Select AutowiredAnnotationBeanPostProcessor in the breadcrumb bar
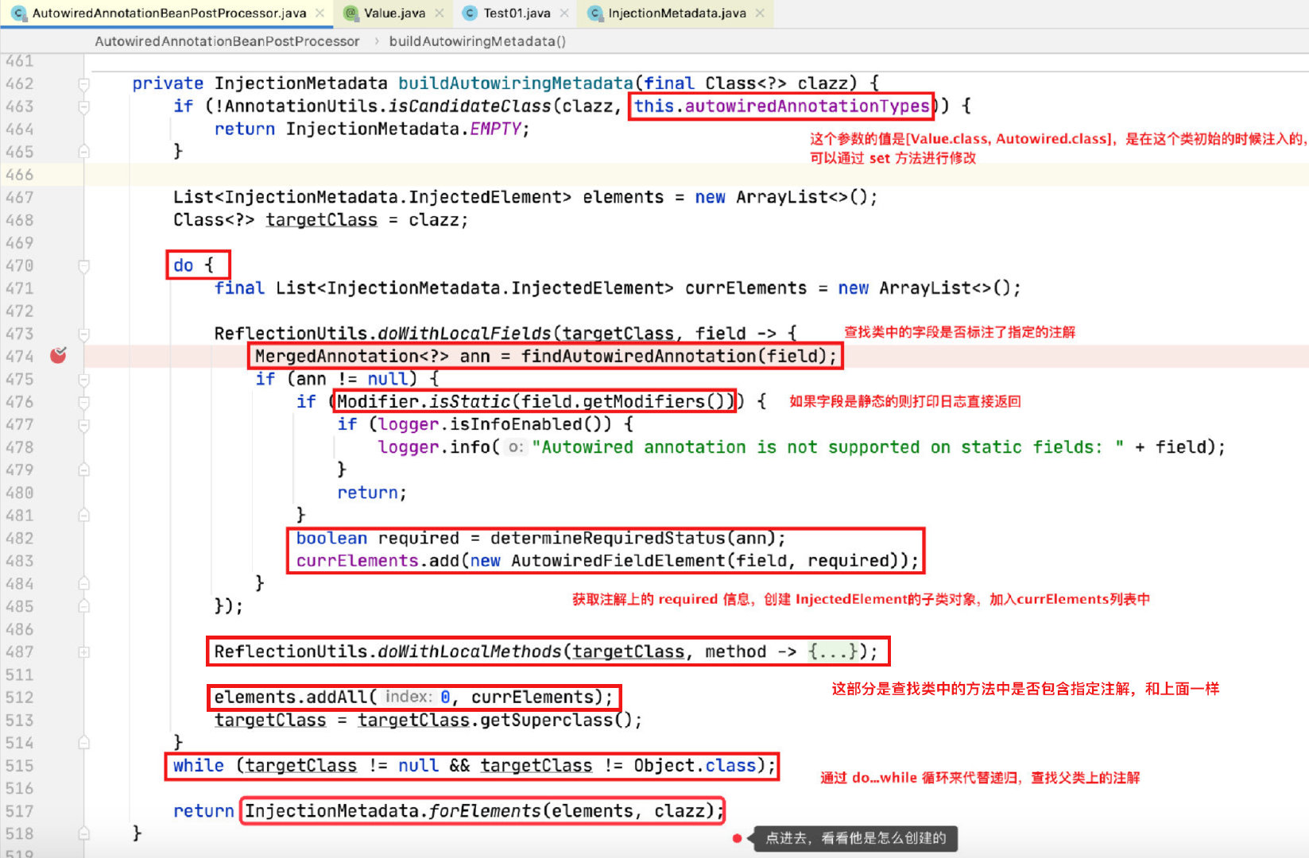Viewport: 1309px width, 858px height. click(x=227, y=41)
